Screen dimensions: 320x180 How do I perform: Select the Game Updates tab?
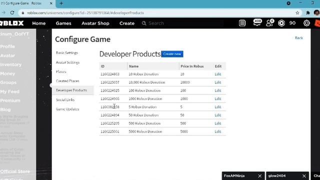[67, 109]
